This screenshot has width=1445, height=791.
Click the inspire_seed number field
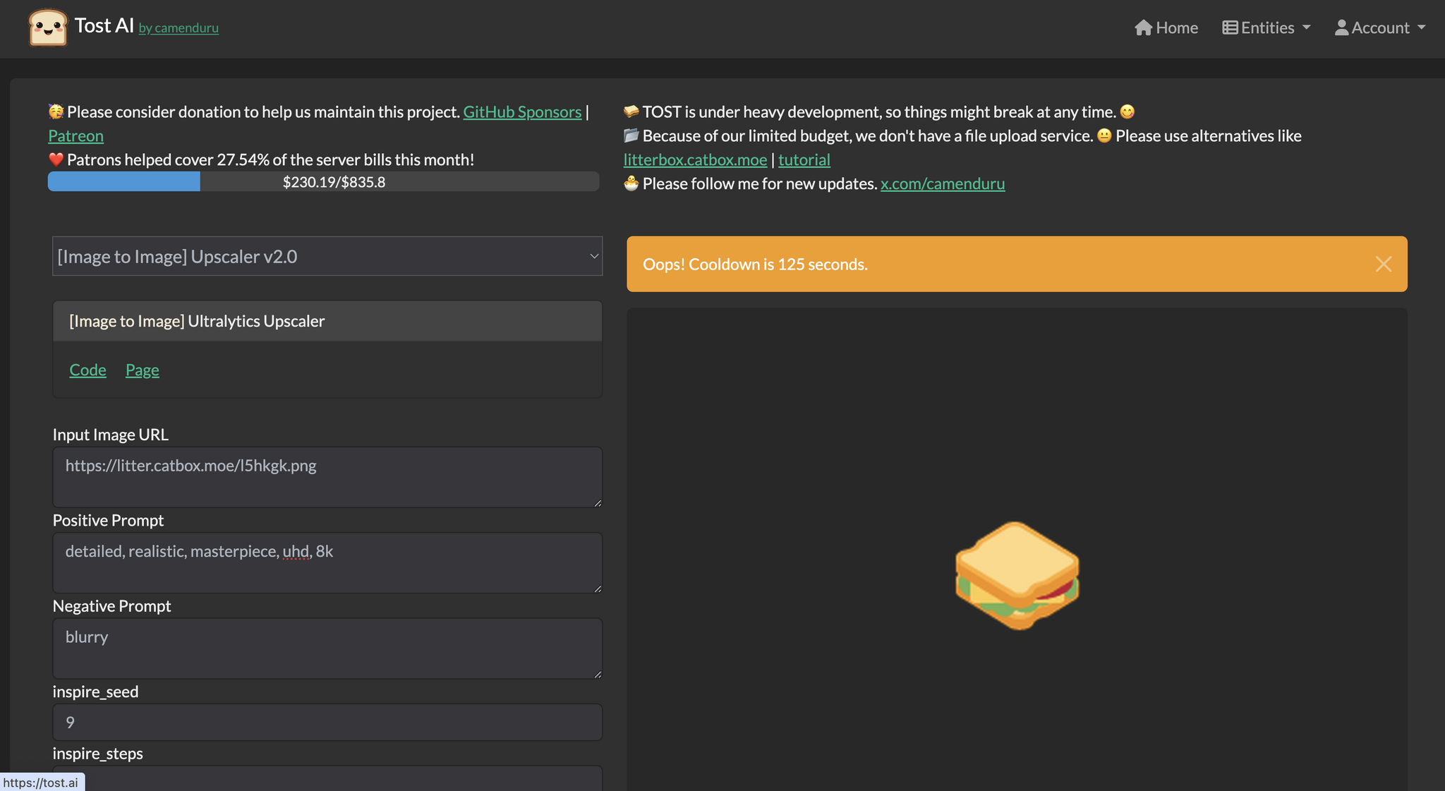[x=327, y=722]
